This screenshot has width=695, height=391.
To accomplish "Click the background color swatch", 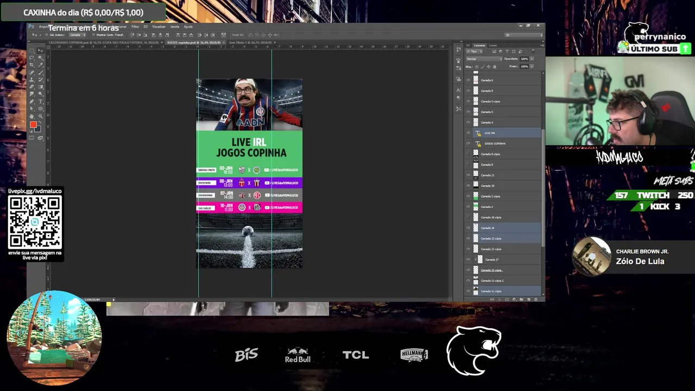I will (x=38, y=129).
